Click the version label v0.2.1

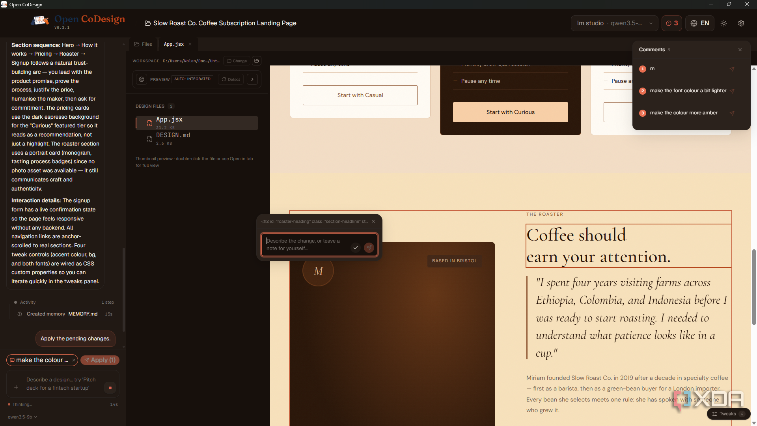pyautogui.click(x=62, y=28)
